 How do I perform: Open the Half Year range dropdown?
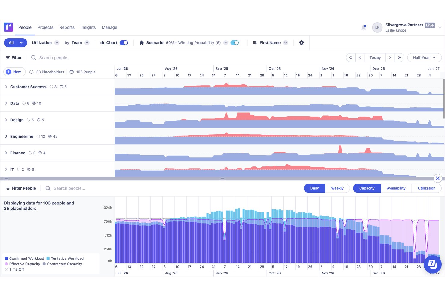(424, 57)
